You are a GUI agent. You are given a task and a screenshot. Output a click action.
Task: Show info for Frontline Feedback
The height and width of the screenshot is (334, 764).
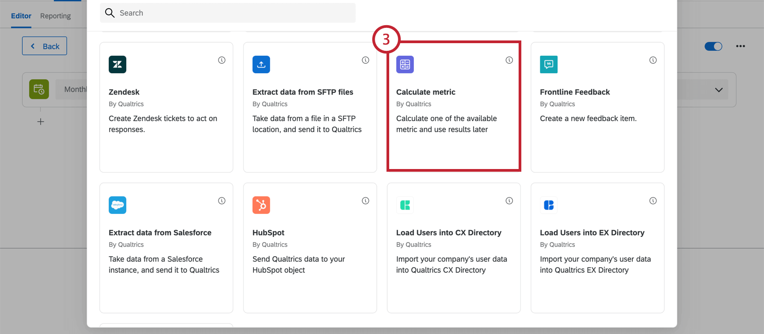coord(653,60)
